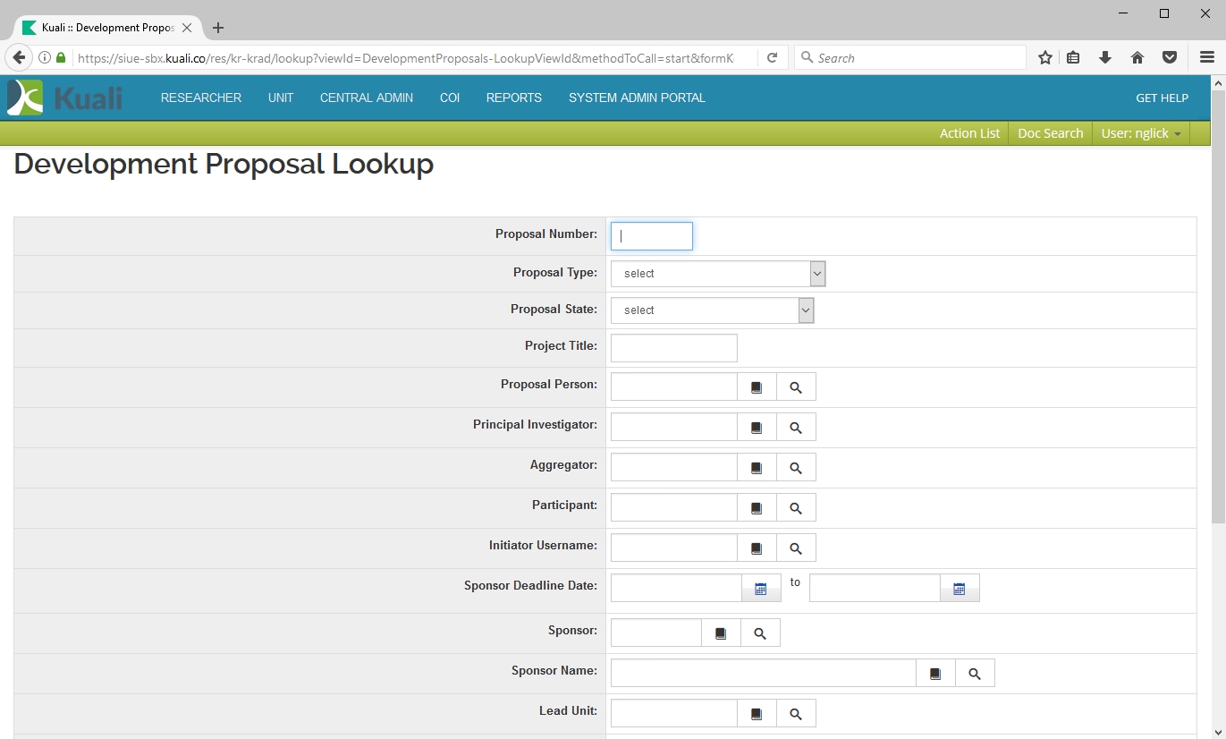Open the User: nglick dropdown menu
The image size is (1226, 739).
point(1141,133)
